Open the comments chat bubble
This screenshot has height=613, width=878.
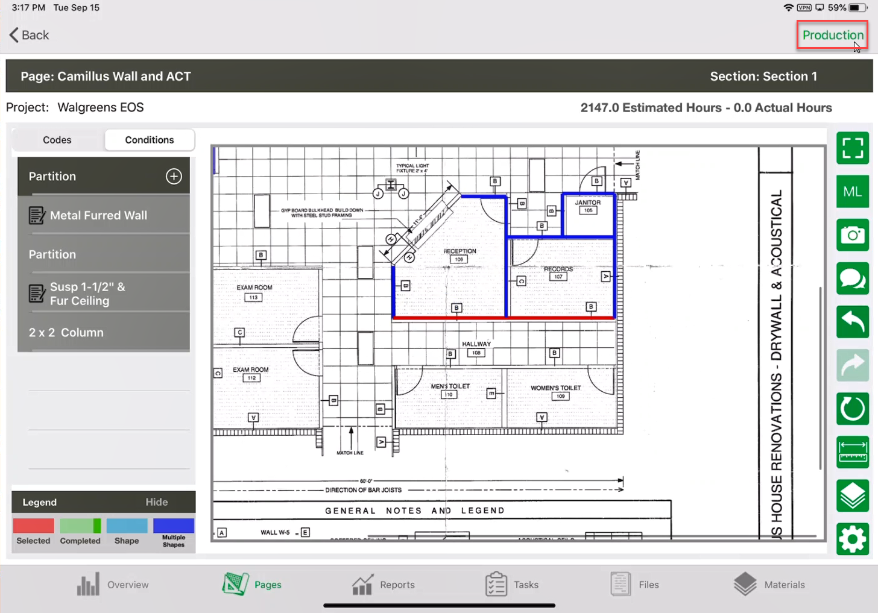tap(852, 278)
